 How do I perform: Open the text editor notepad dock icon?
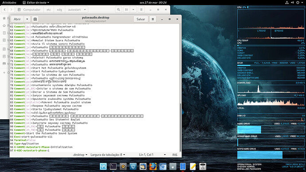click(193, 166)
